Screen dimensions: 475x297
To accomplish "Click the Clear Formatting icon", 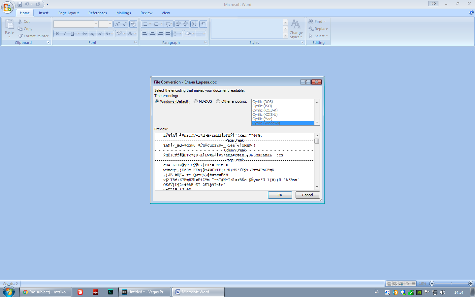I will [133, 24].
